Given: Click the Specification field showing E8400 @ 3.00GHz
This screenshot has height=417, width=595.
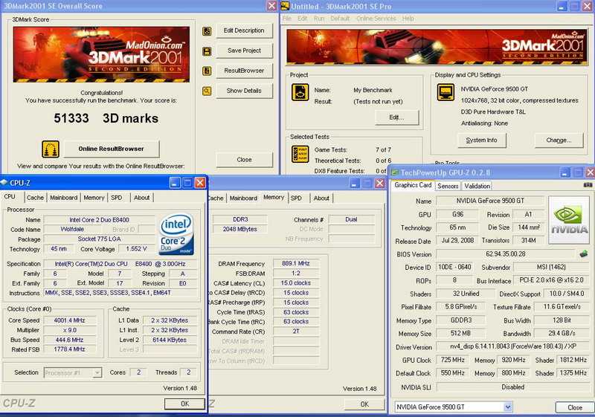Looking at the screenshot, I should pyautogui.click(x=120, y=264).
